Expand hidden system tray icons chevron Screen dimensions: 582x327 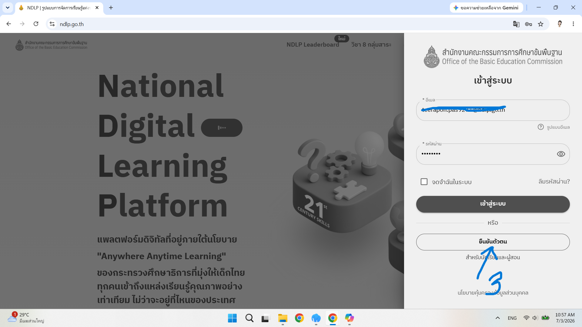click(x=497, y=318)
